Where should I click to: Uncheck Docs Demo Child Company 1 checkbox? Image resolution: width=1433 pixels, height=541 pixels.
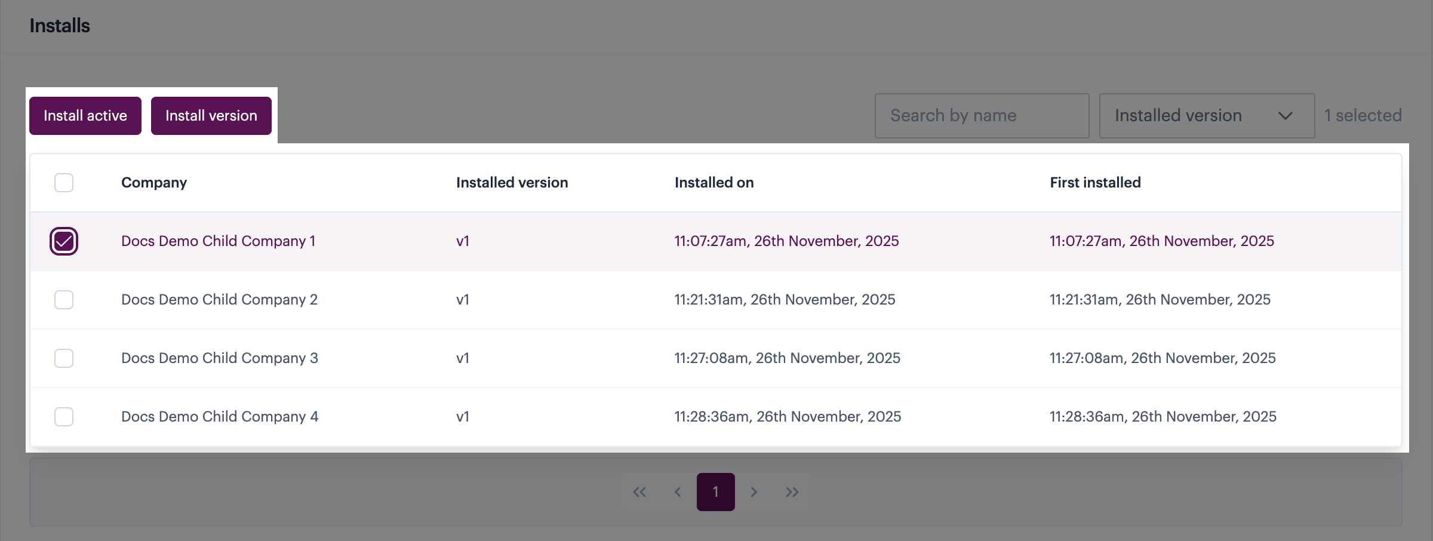[x=64, y=241]
